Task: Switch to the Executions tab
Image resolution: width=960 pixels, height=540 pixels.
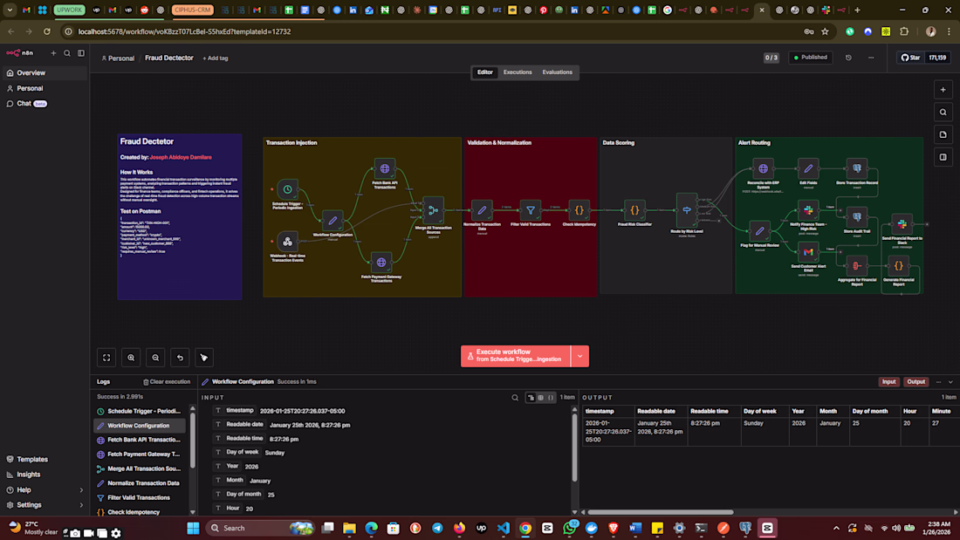Action: 518,72
